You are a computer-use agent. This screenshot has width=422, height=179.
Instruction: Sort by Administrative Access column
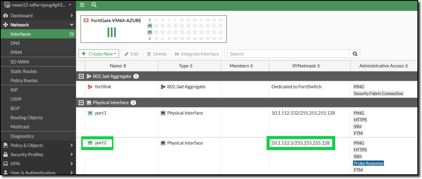(x=384, y=66)
